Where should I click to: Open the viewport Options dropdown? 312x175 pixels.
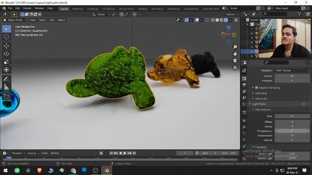232,14
